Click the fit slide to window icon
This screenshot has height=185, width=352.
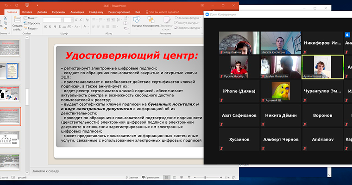point(234,178)
